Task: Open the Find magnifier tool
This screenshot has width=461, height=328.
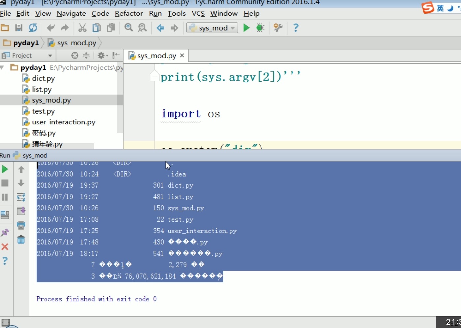Action: [x=129, y=28]
